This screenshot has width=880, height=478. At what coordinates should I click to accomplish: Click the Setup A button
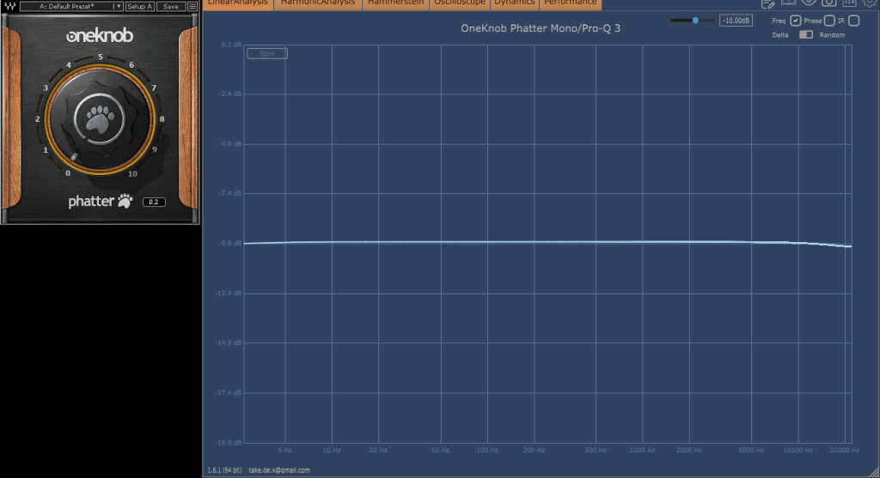click(139, 6)
